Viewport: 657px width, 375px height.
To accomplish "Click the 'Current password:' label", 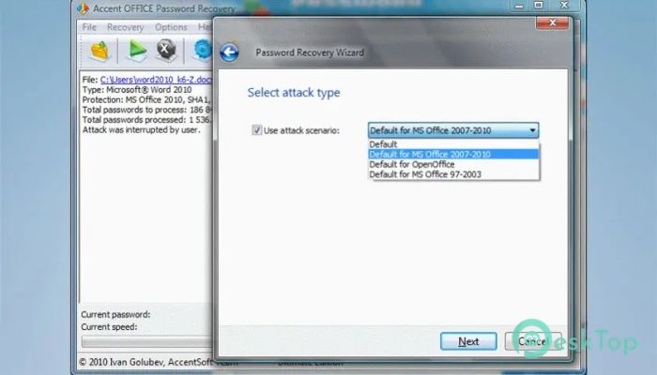I will [115, 314].
